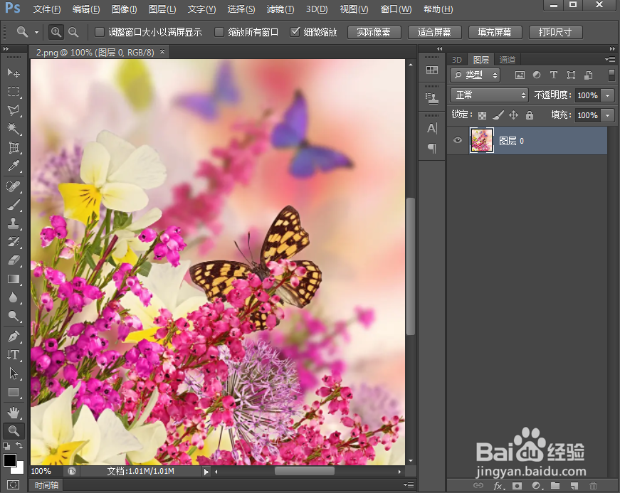Image resolution: width=620 pixels, height=493 pixels.
Task: Click the 填充屏幕 button
Action: pyautogui.click(x=495, y=33)
